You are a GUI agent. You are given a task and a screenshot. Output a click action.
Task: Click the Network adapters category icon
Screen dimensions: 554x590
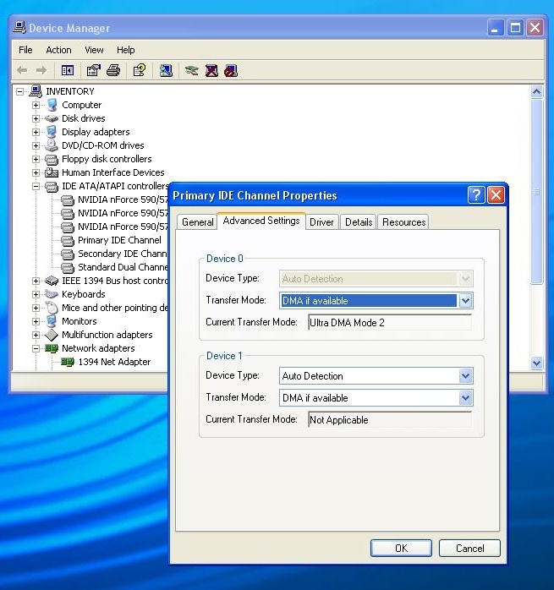52,348
